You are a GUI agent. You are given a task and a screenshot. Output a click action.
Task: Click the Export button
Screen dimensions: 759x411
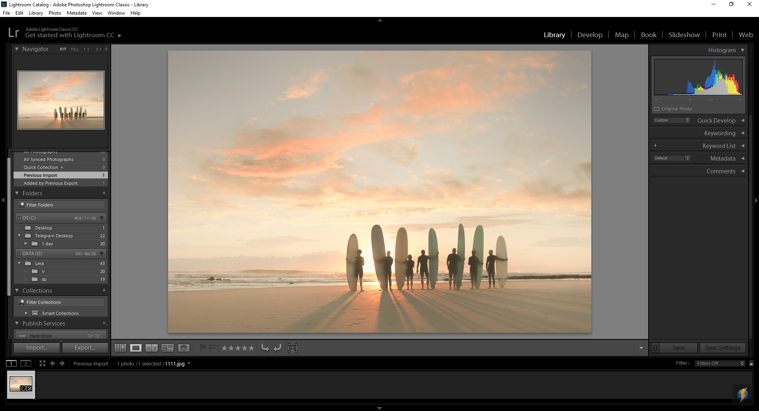pos(85,348)
